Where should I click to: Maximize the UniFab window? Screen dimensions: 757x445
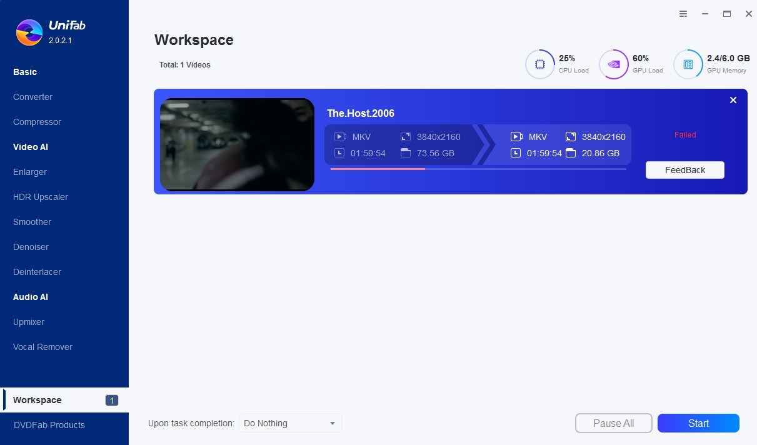[727, 14]
